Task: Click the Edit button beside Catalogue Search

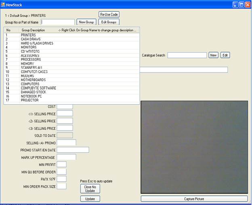Action: pos(225,55)
